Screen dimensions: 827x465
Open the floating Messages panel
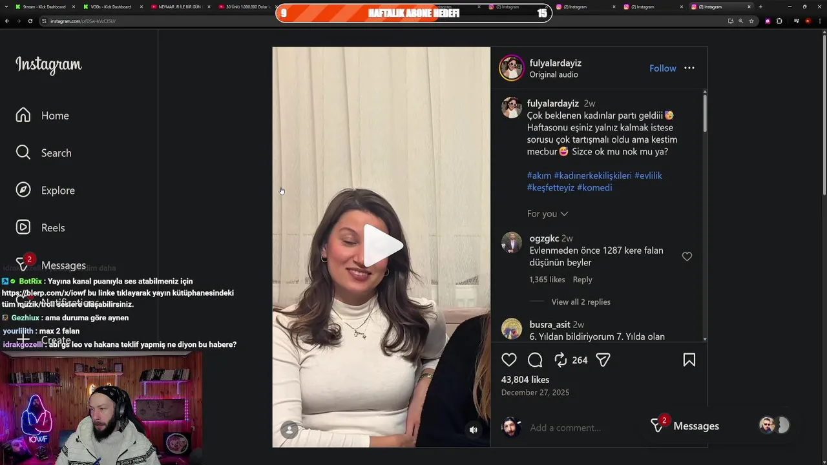pos(687,426)
